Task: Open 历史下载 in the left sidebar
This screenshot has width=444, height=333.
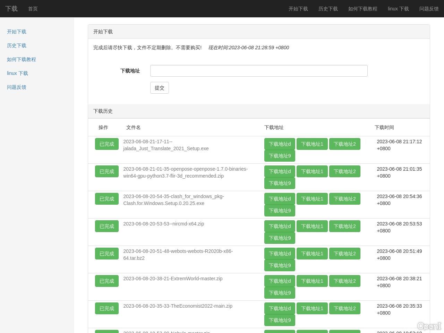Action: (17, 45)
